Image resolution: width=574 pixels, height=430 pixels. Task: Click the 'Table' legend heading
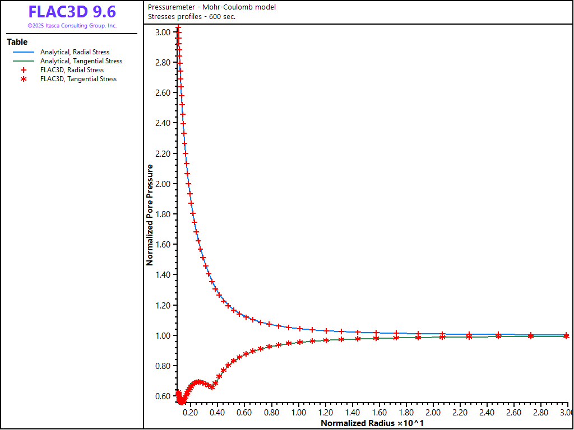(x=17, y=42)
